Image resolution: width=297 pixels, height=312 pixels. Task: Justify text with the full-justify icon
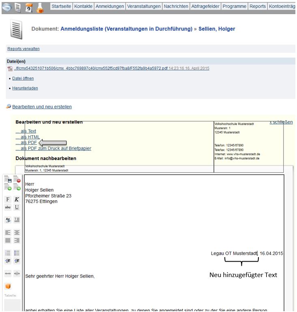coord(8,240)
